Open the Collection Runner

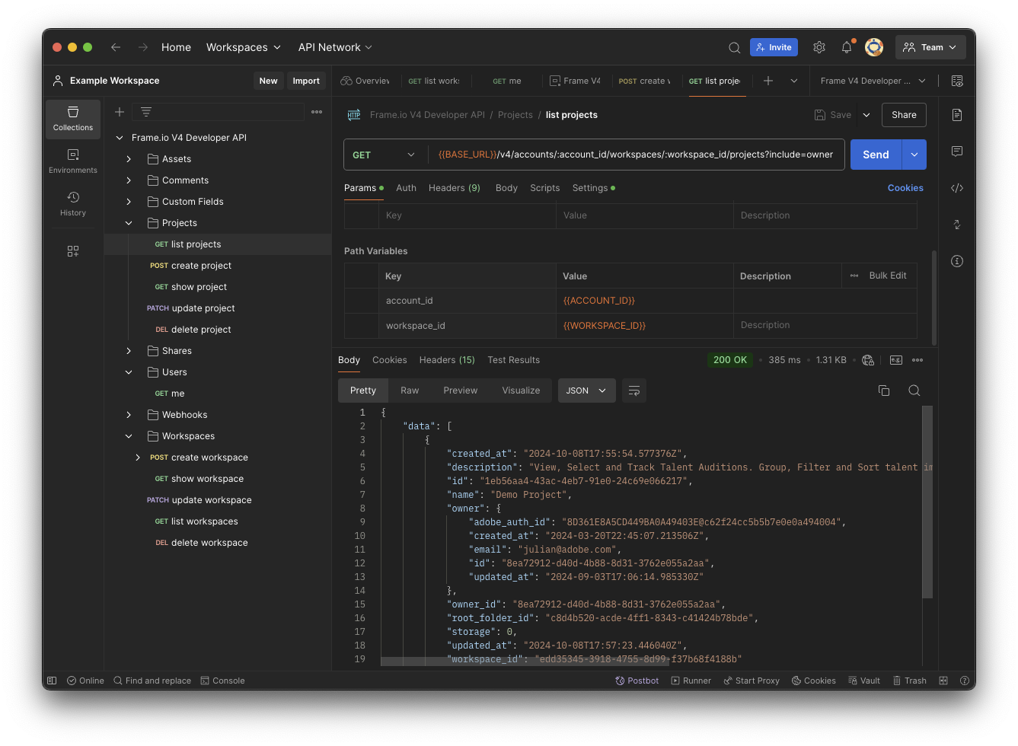tap(691, 680)
